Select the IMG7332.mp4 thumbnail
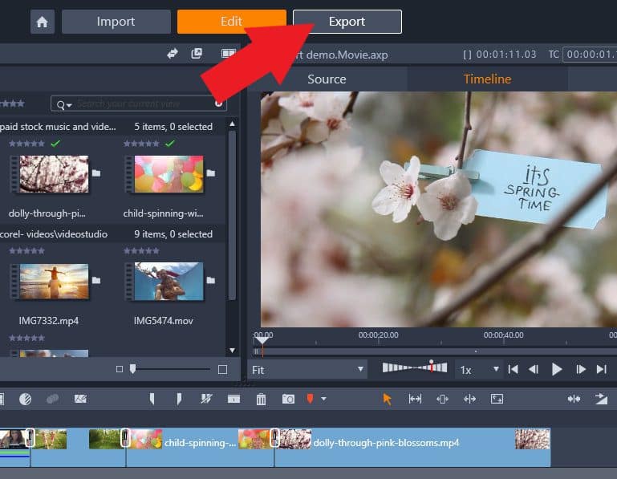 click(49, 282)
